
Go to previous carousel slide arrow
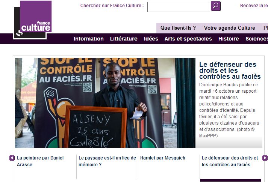[x=12, y=158]
